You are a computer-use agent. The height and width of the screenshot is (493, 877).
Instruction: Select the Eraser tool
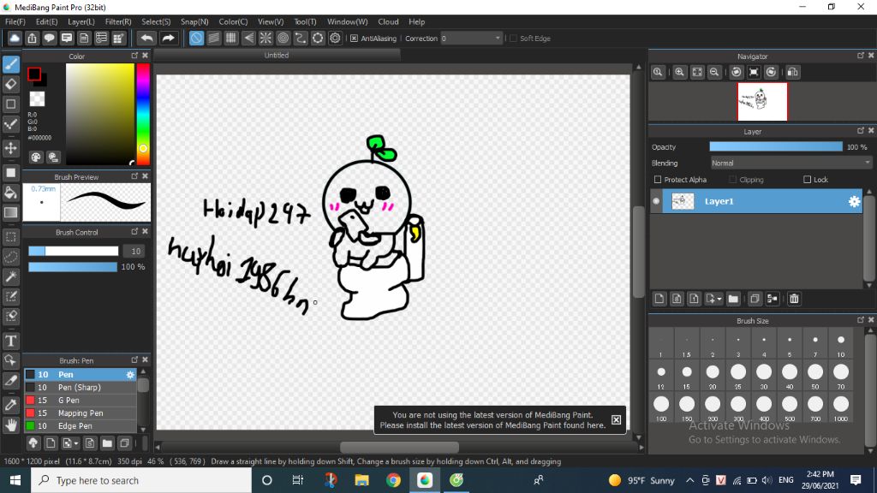pyautogui.click(x=11, y=84)
